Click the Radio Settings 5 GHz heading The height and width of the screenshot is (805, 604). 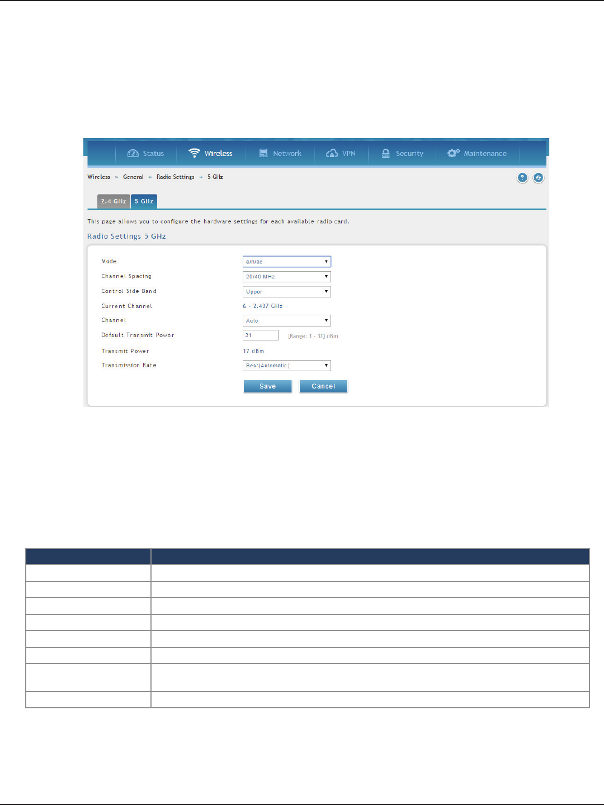(126, 236)
